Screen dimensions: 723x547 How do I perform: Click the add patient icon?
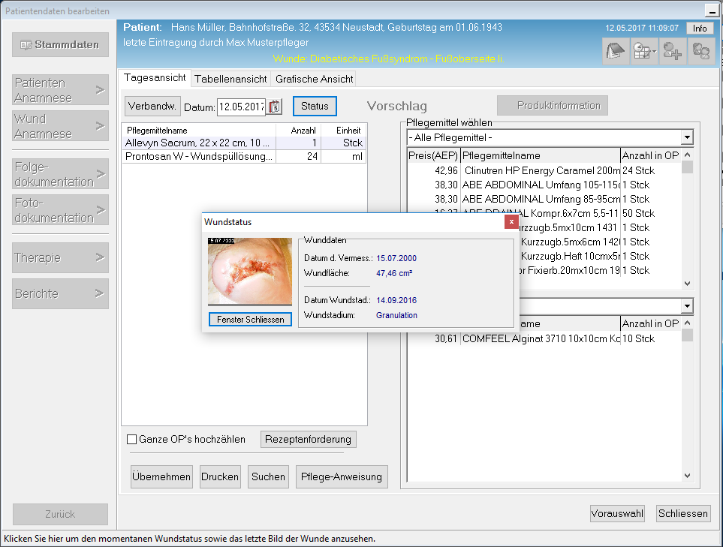click(x=673, y=51)
